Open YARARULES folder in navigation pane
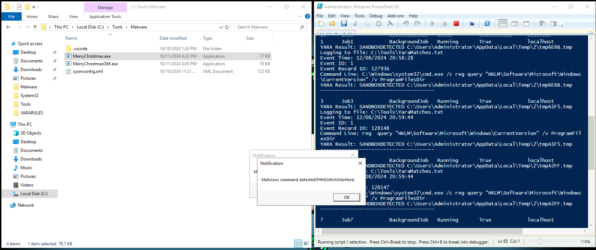 coord(32,113)
